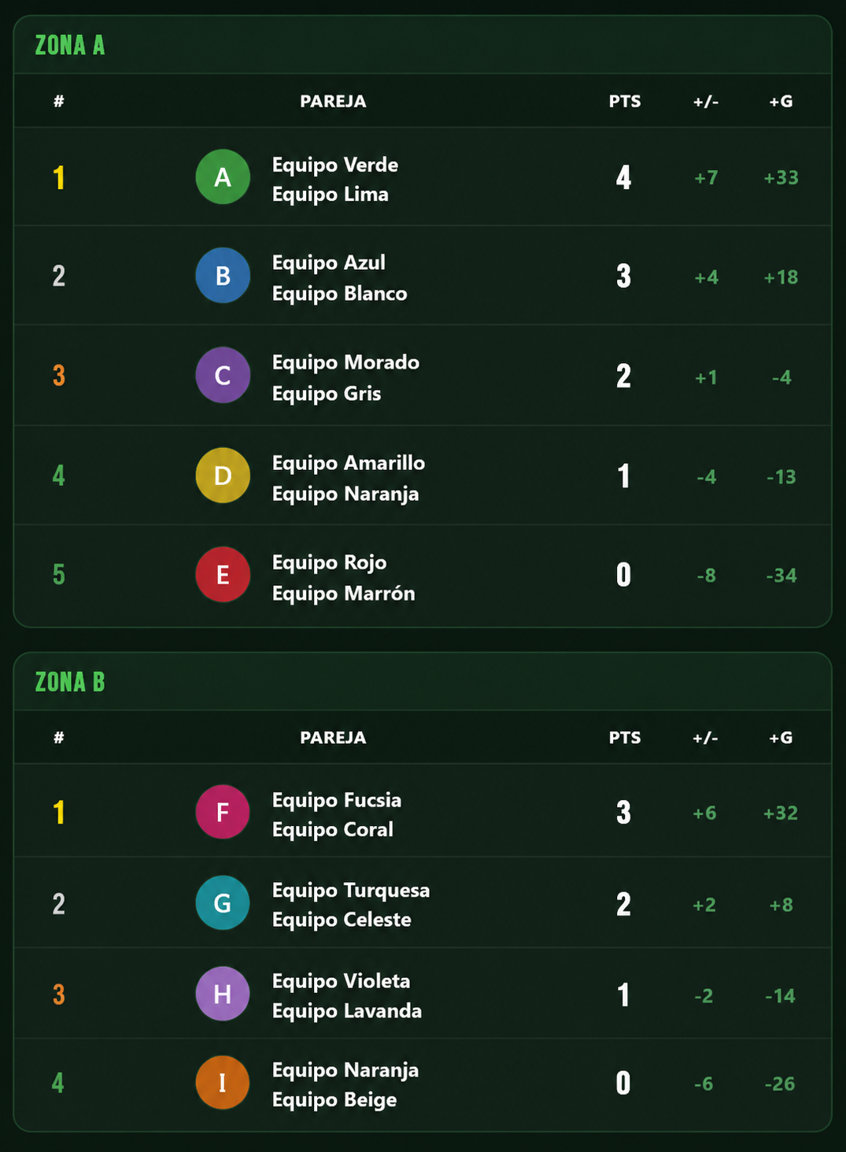Click the +33 goal value for Equipo Verde
The image size is (846, 1152).
pyautogui.click(x=781, y=178)
